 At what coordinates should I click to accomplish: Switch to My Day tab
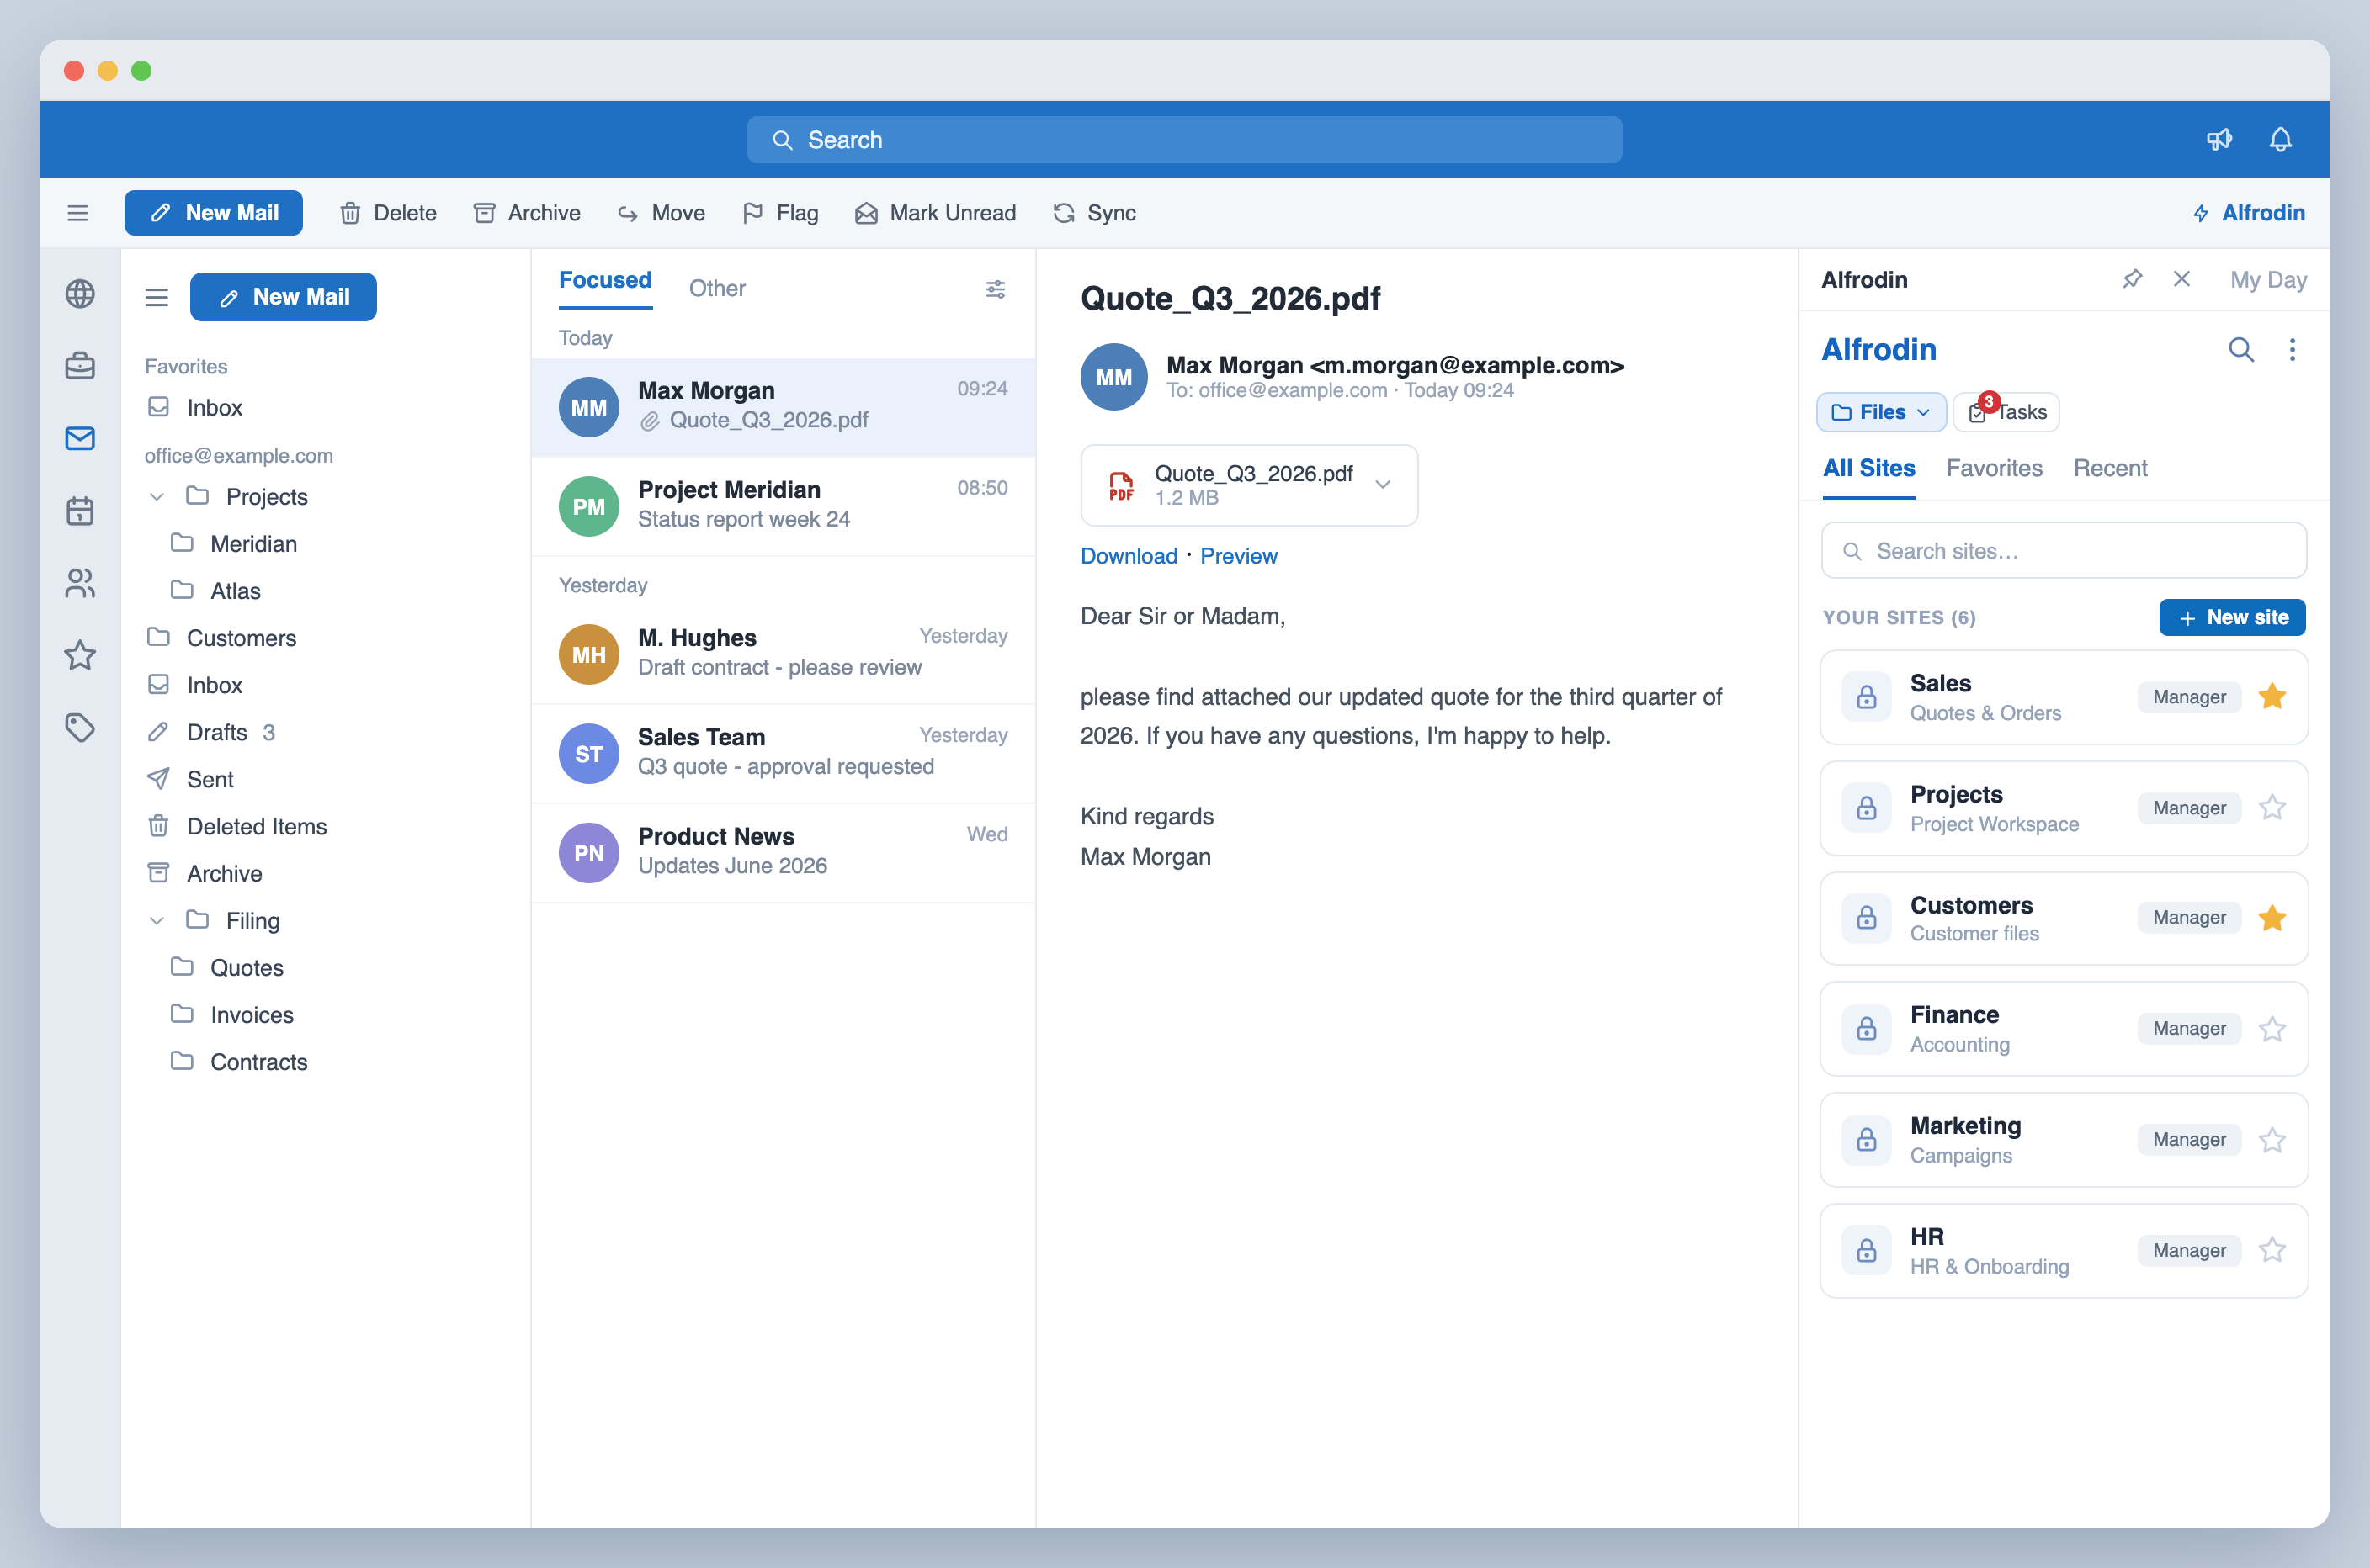click(x=2268, y=280)
